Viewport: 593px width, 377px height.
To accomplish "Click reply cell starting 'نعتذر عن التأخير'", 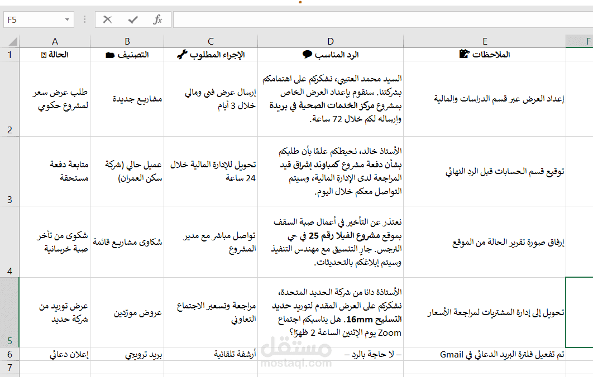I will tap(331, 242).
